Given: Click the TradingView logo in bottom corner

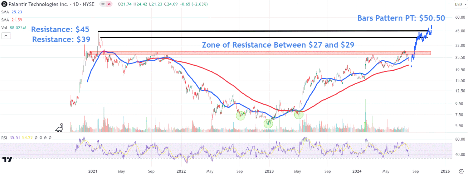Looking at the screenshot, I should pos(7,160).
